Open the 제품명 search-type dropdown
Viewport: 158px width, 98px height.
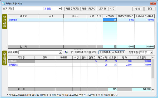pyautogui.click(x=60, y=9)
